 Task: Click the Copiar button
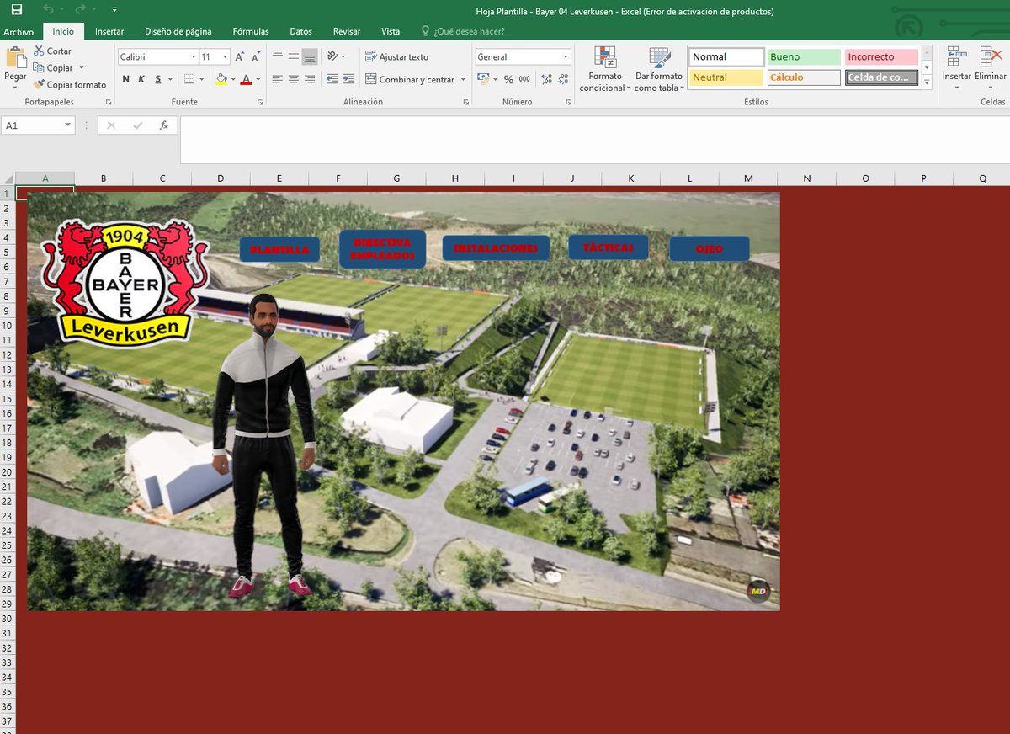click(54, 68)
